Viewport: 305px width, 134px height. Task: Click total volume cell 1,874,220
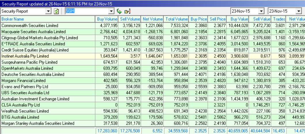[176, 44]
